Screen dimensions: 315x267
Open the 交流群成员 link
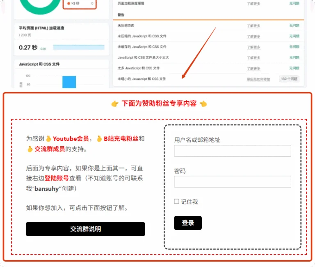[x=49, y=149]
